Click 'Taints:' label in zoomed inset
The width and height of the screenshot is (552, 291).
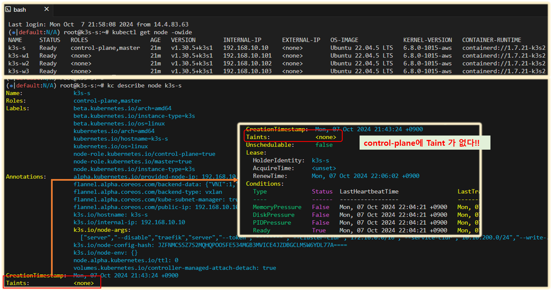[x=258, y=137]
